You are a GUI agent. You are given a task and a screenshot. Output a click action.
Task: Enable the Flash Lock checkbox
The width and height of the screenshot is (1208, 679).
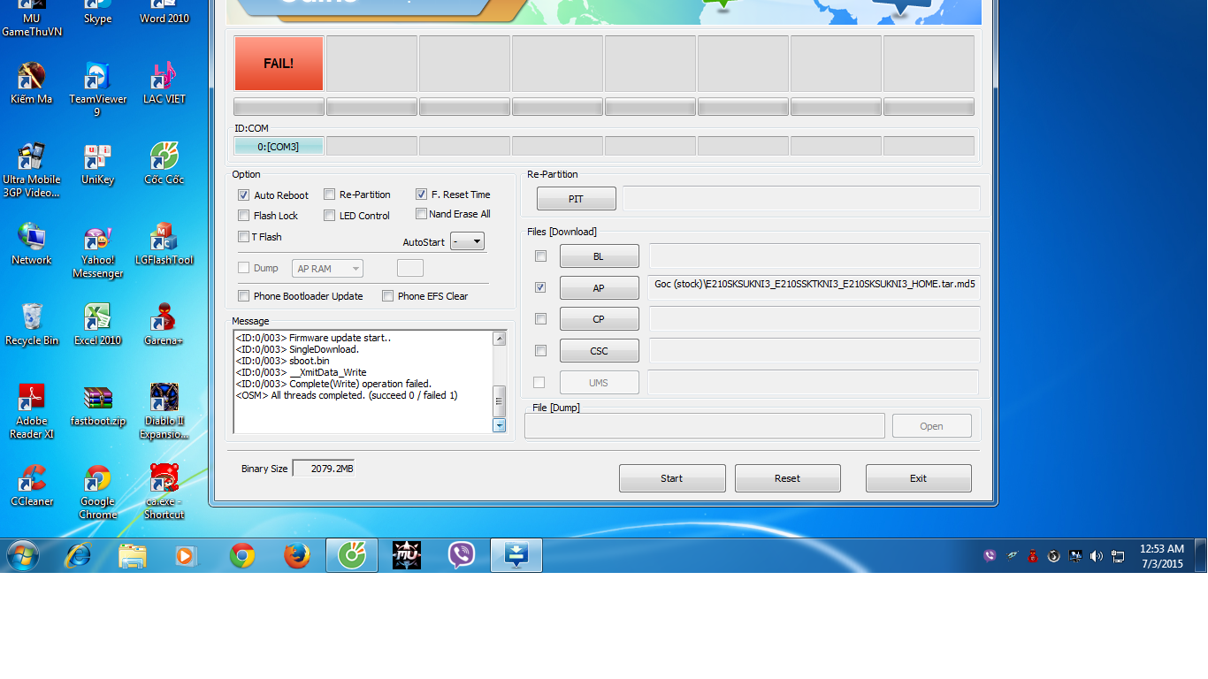coord(244,216)
